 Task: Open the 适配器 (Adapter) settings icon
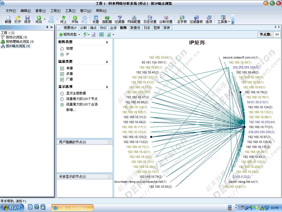[107, 19]
